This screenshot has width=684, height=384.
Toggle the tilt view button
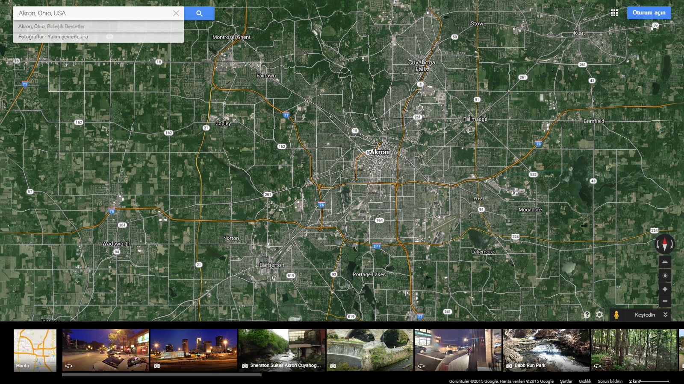[x=665, y=262]
